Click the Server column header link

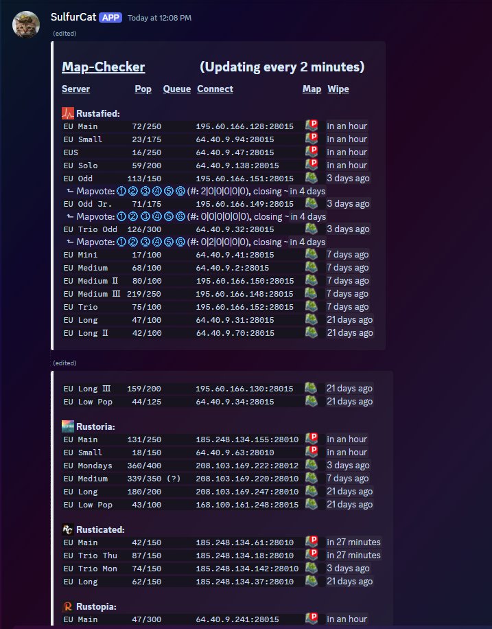75,89
